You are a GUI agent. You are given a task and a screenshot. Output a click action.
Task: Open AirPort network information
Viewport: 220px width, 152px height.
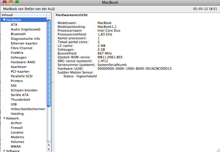(x=16, y=123)
